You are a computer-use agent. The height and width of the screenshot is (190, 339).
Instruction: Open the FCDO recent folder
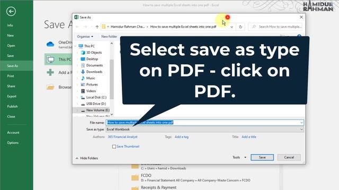pyautogui.click(x=191, y=178)
